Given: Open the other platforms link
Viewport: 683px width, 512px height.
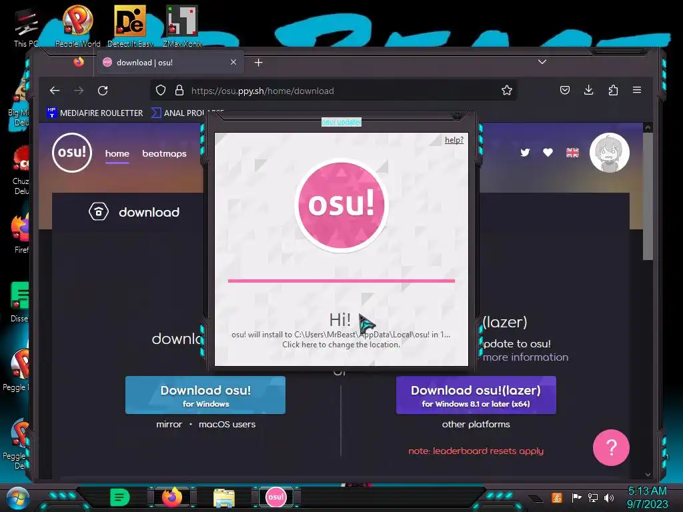Looking at the screenshot, I should point(476,424).
